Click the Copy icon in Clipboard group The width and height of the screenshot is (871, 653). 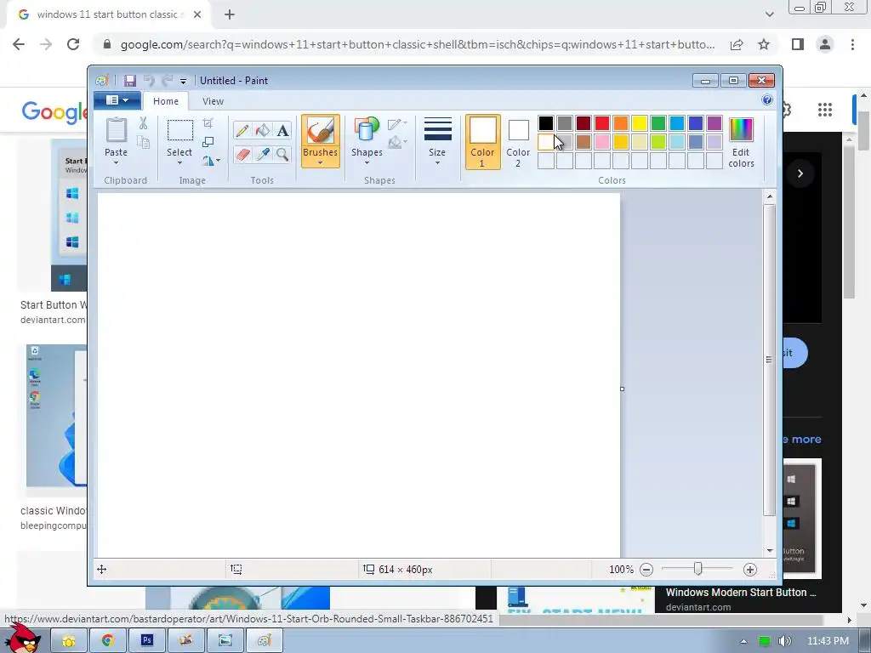click(x=143, y=142)
